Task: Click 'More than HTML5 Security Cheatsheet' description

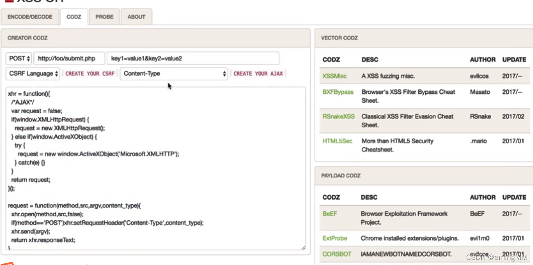Action: tap(397, 145)
